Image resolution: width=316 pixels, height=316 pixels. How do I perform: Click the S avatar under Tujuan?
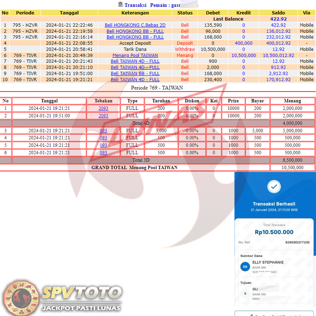point(245,294)
